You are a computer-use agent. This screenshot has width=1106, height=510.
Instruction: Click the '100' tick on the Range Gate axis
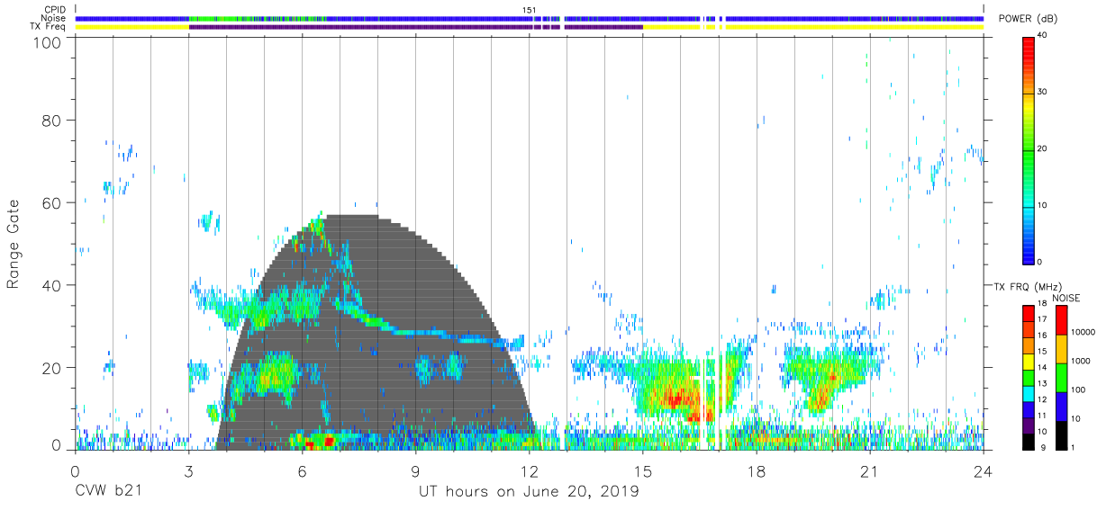click(49, 41)
